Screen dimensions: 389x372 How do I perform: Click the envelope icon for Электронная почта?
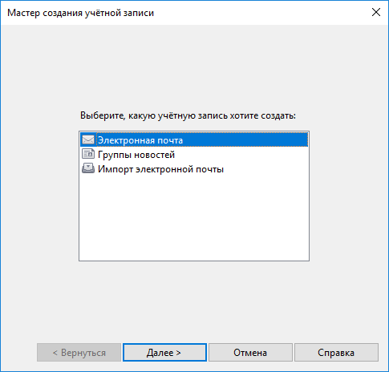tap(88, 139)
